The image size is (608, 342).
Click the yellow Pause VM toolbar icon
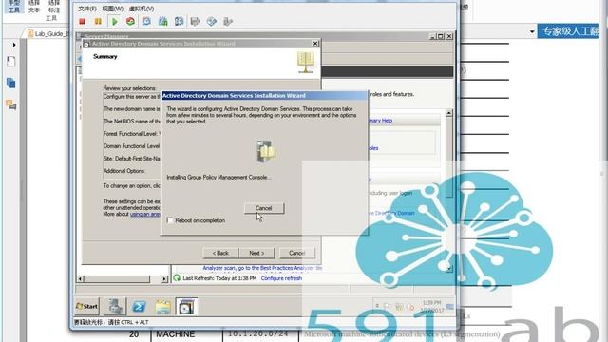[98, 21]
